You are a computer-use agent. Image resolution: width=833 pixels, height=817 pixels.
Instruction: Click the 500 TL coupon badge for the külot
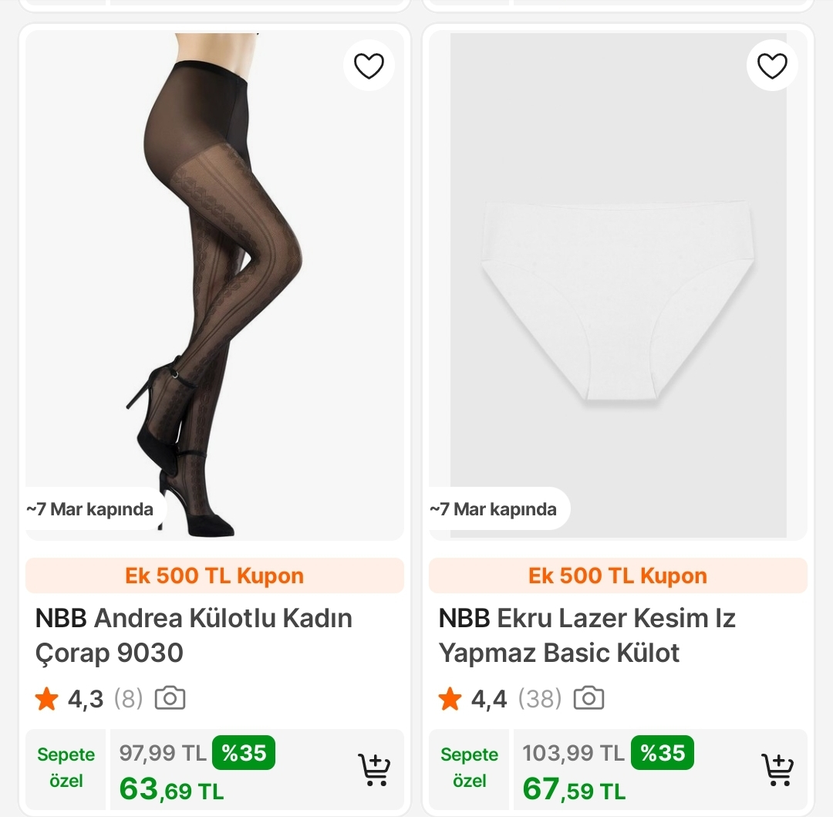[x=617, y=575]
